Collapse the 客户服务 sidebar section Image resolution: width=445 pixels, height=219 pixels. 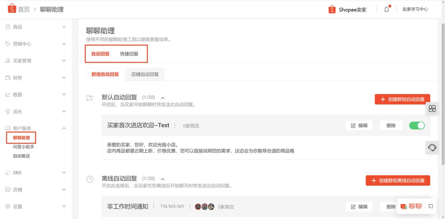[63, 128]
